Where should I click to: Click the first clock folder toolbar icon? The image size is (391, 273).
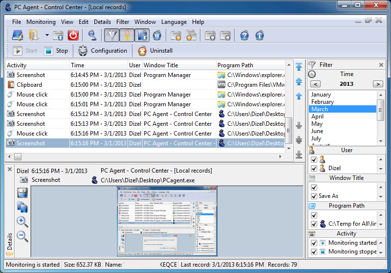tap(210, 35)
